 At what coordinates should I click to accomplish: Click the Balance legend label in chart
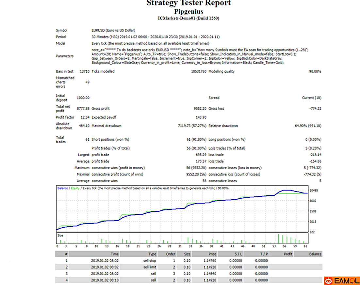pos(62,188)
